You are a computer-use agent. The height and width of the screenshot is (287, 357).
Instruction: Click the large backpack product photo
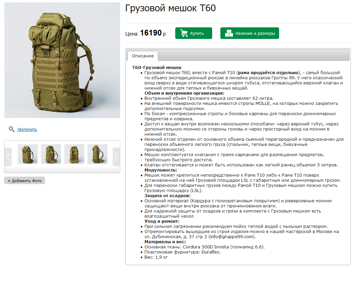point(62,60)
